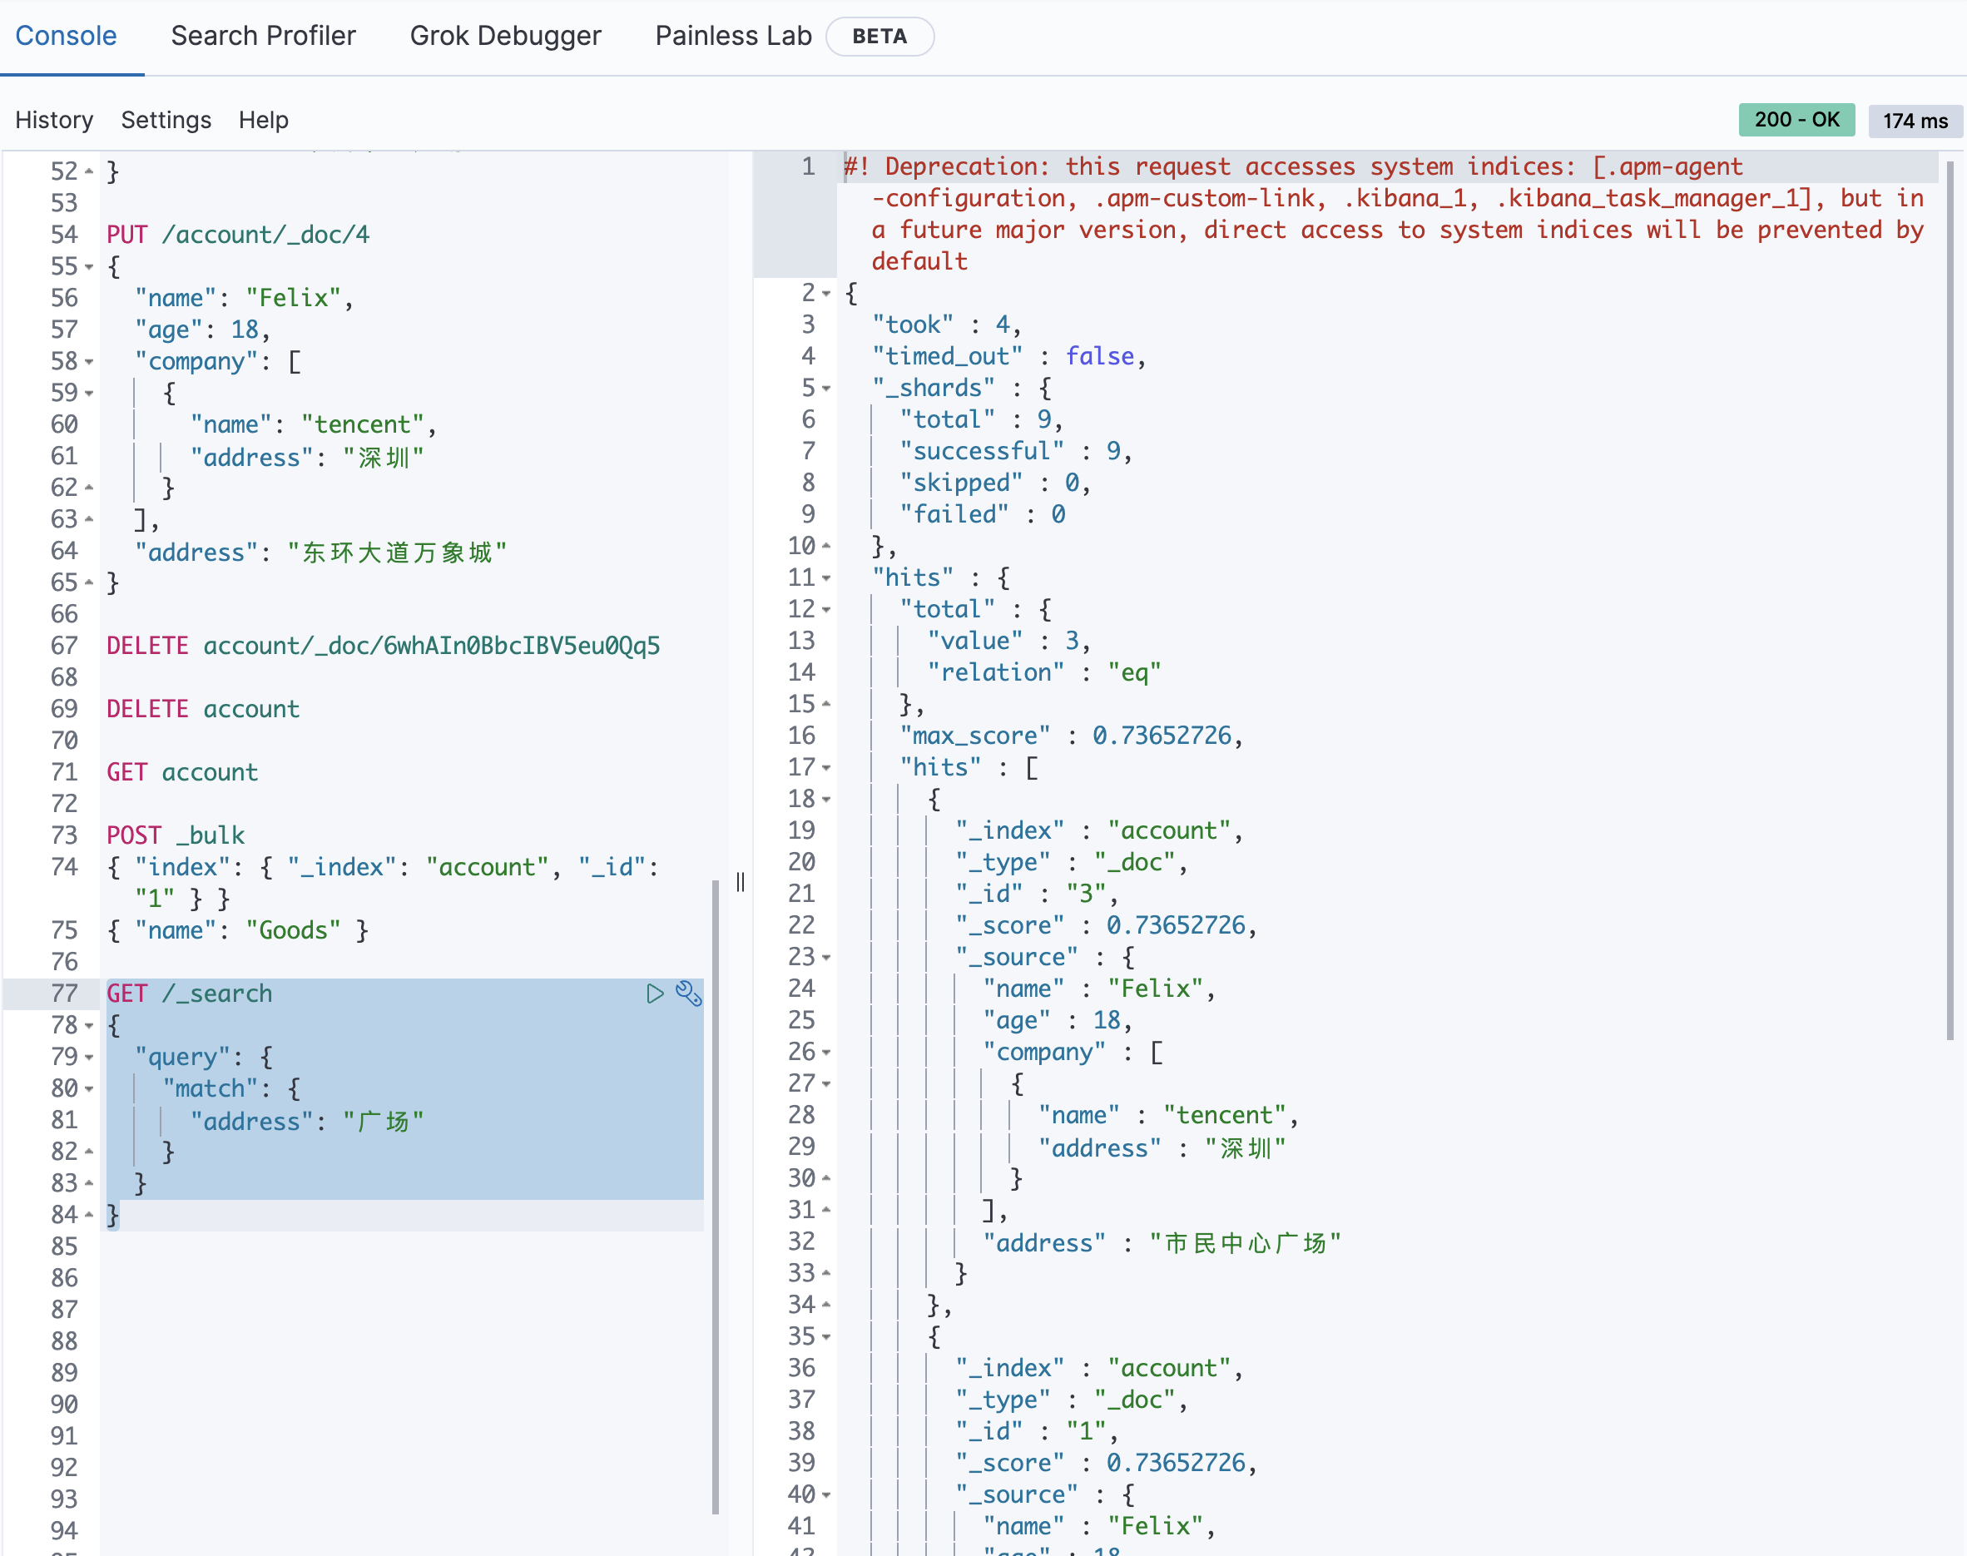
Task: Click the 'POST _bulk' request line
Action: pyautogui.click(x=176, y=835)
